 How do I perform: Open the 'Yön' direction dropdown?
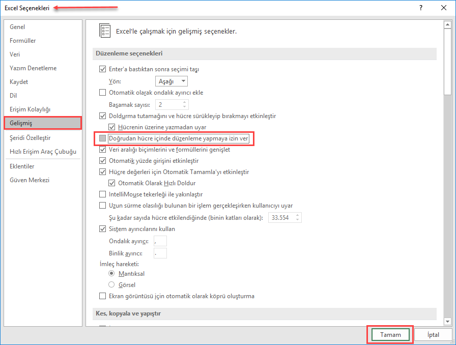tap(172, 81)
